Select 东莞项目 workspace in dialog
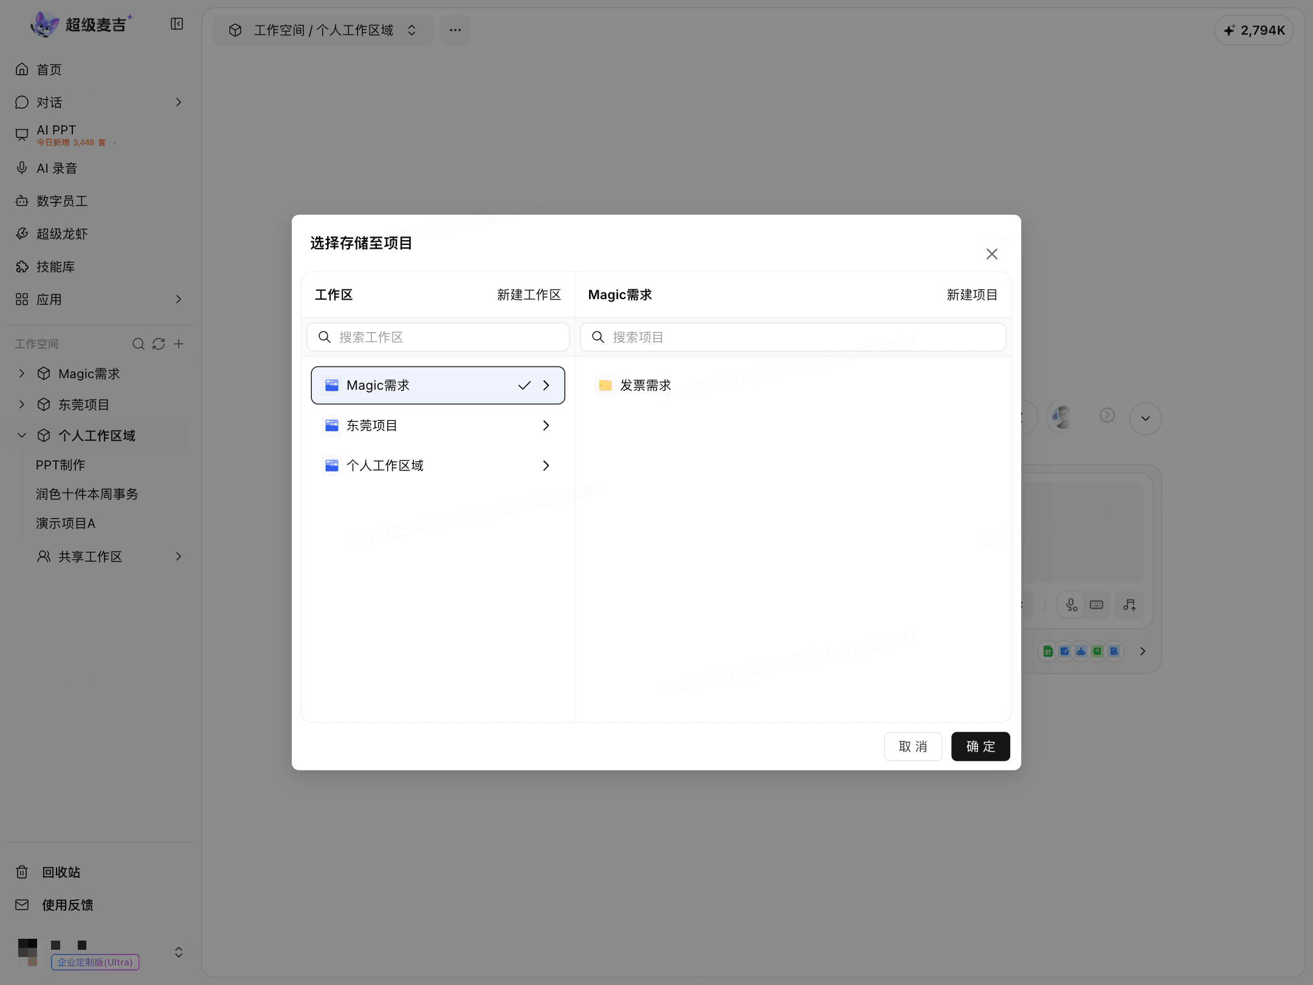The width and height of the screenshot is (1313, 985). (438, 426)
